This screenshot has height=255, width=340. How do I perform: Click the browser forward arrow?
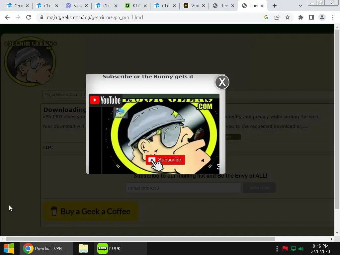pyautogui.click(x=18, y=17)
